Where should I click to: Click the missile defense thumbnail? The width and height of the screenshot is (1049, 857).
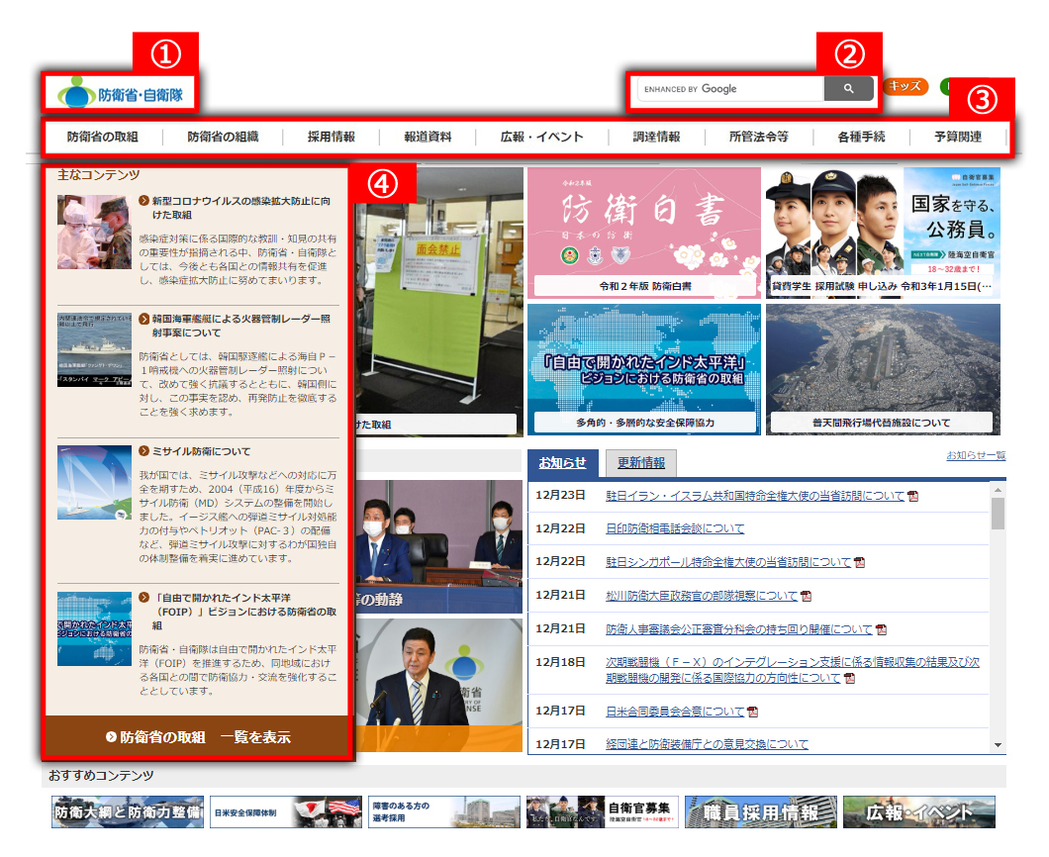(94, 482)
